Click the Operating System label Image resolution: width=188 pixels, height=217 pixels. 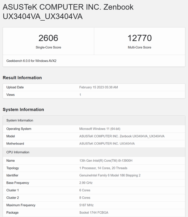point(19,129)
